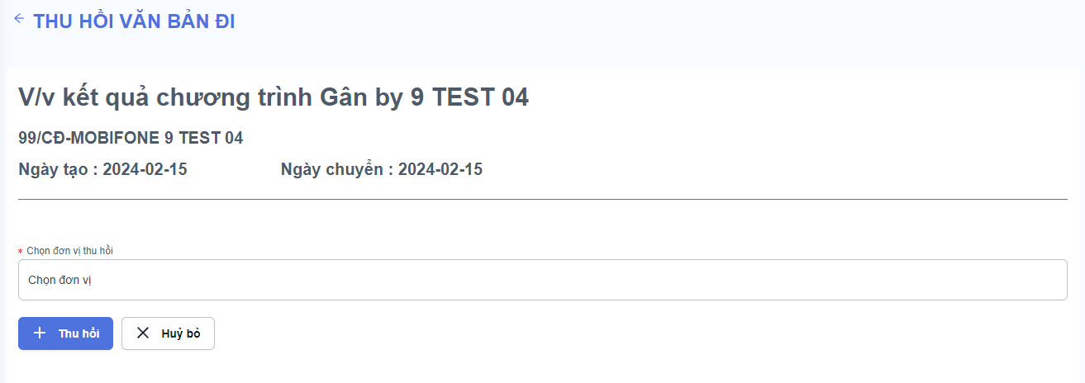1085x383 pixels.
Task: Click TEST 04 at end of the title
Action: coord(479,97)
